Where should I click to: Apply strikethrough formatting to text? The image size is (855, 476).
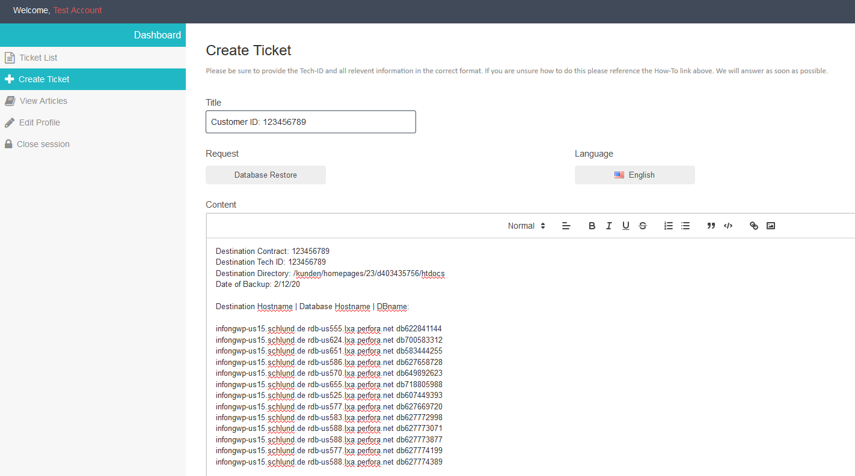[642, 226]
